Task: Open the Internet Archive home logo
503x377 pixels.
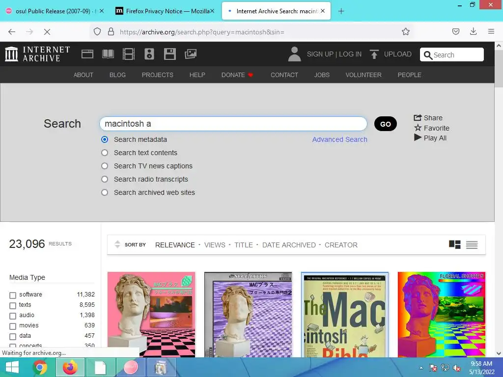Action: click(37, 54)
